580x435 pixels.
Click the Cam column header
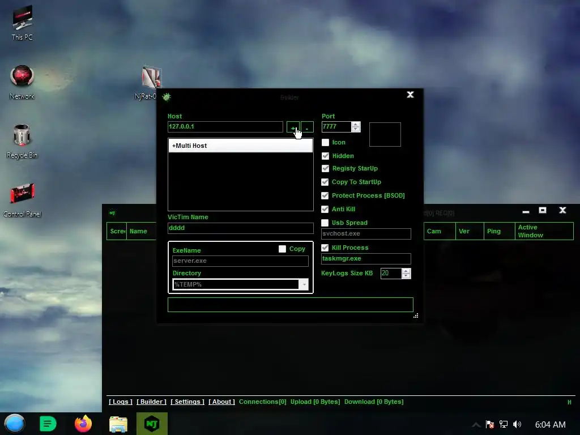[440, 231]
